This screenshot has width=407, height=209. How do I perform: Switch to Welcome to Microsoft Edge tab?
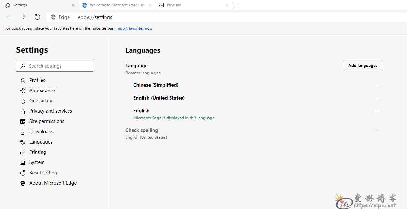pos(116,5)
